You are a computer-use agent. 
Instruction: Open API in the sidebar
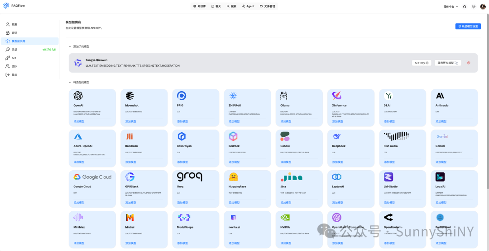(29, 58)
